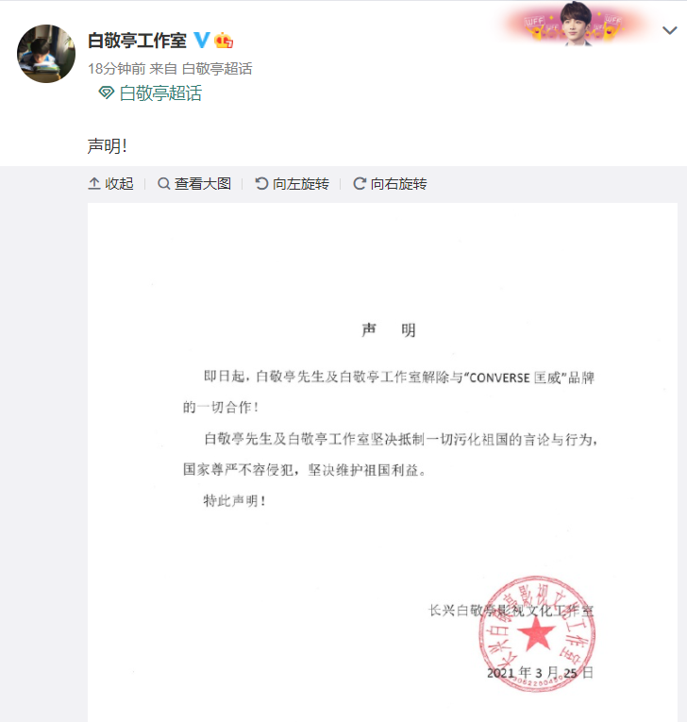
Task: Click the red official seal on document
Action: 536,634
